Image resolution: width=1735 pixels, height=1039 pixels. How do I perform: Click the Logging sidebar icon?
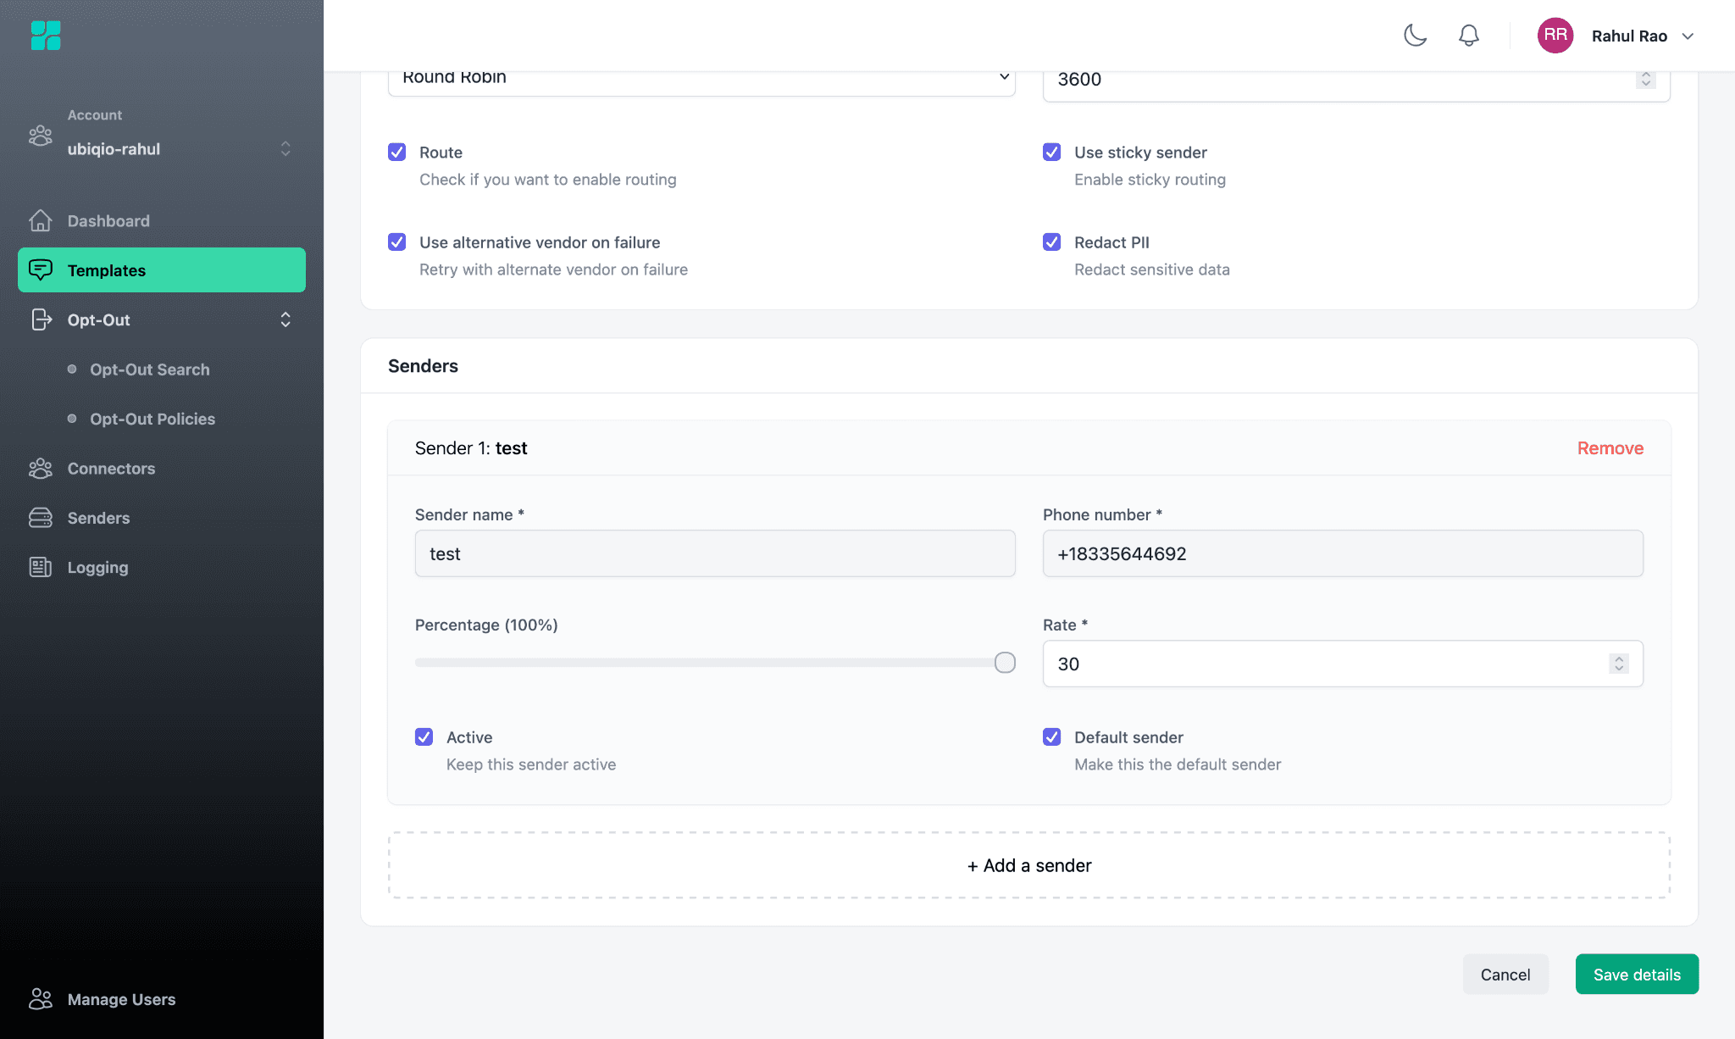pyautogui.click(x=40, y=567)
